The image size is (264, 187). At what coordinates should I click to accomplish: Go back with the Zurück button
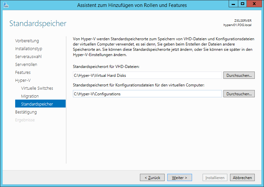(152, 178)
